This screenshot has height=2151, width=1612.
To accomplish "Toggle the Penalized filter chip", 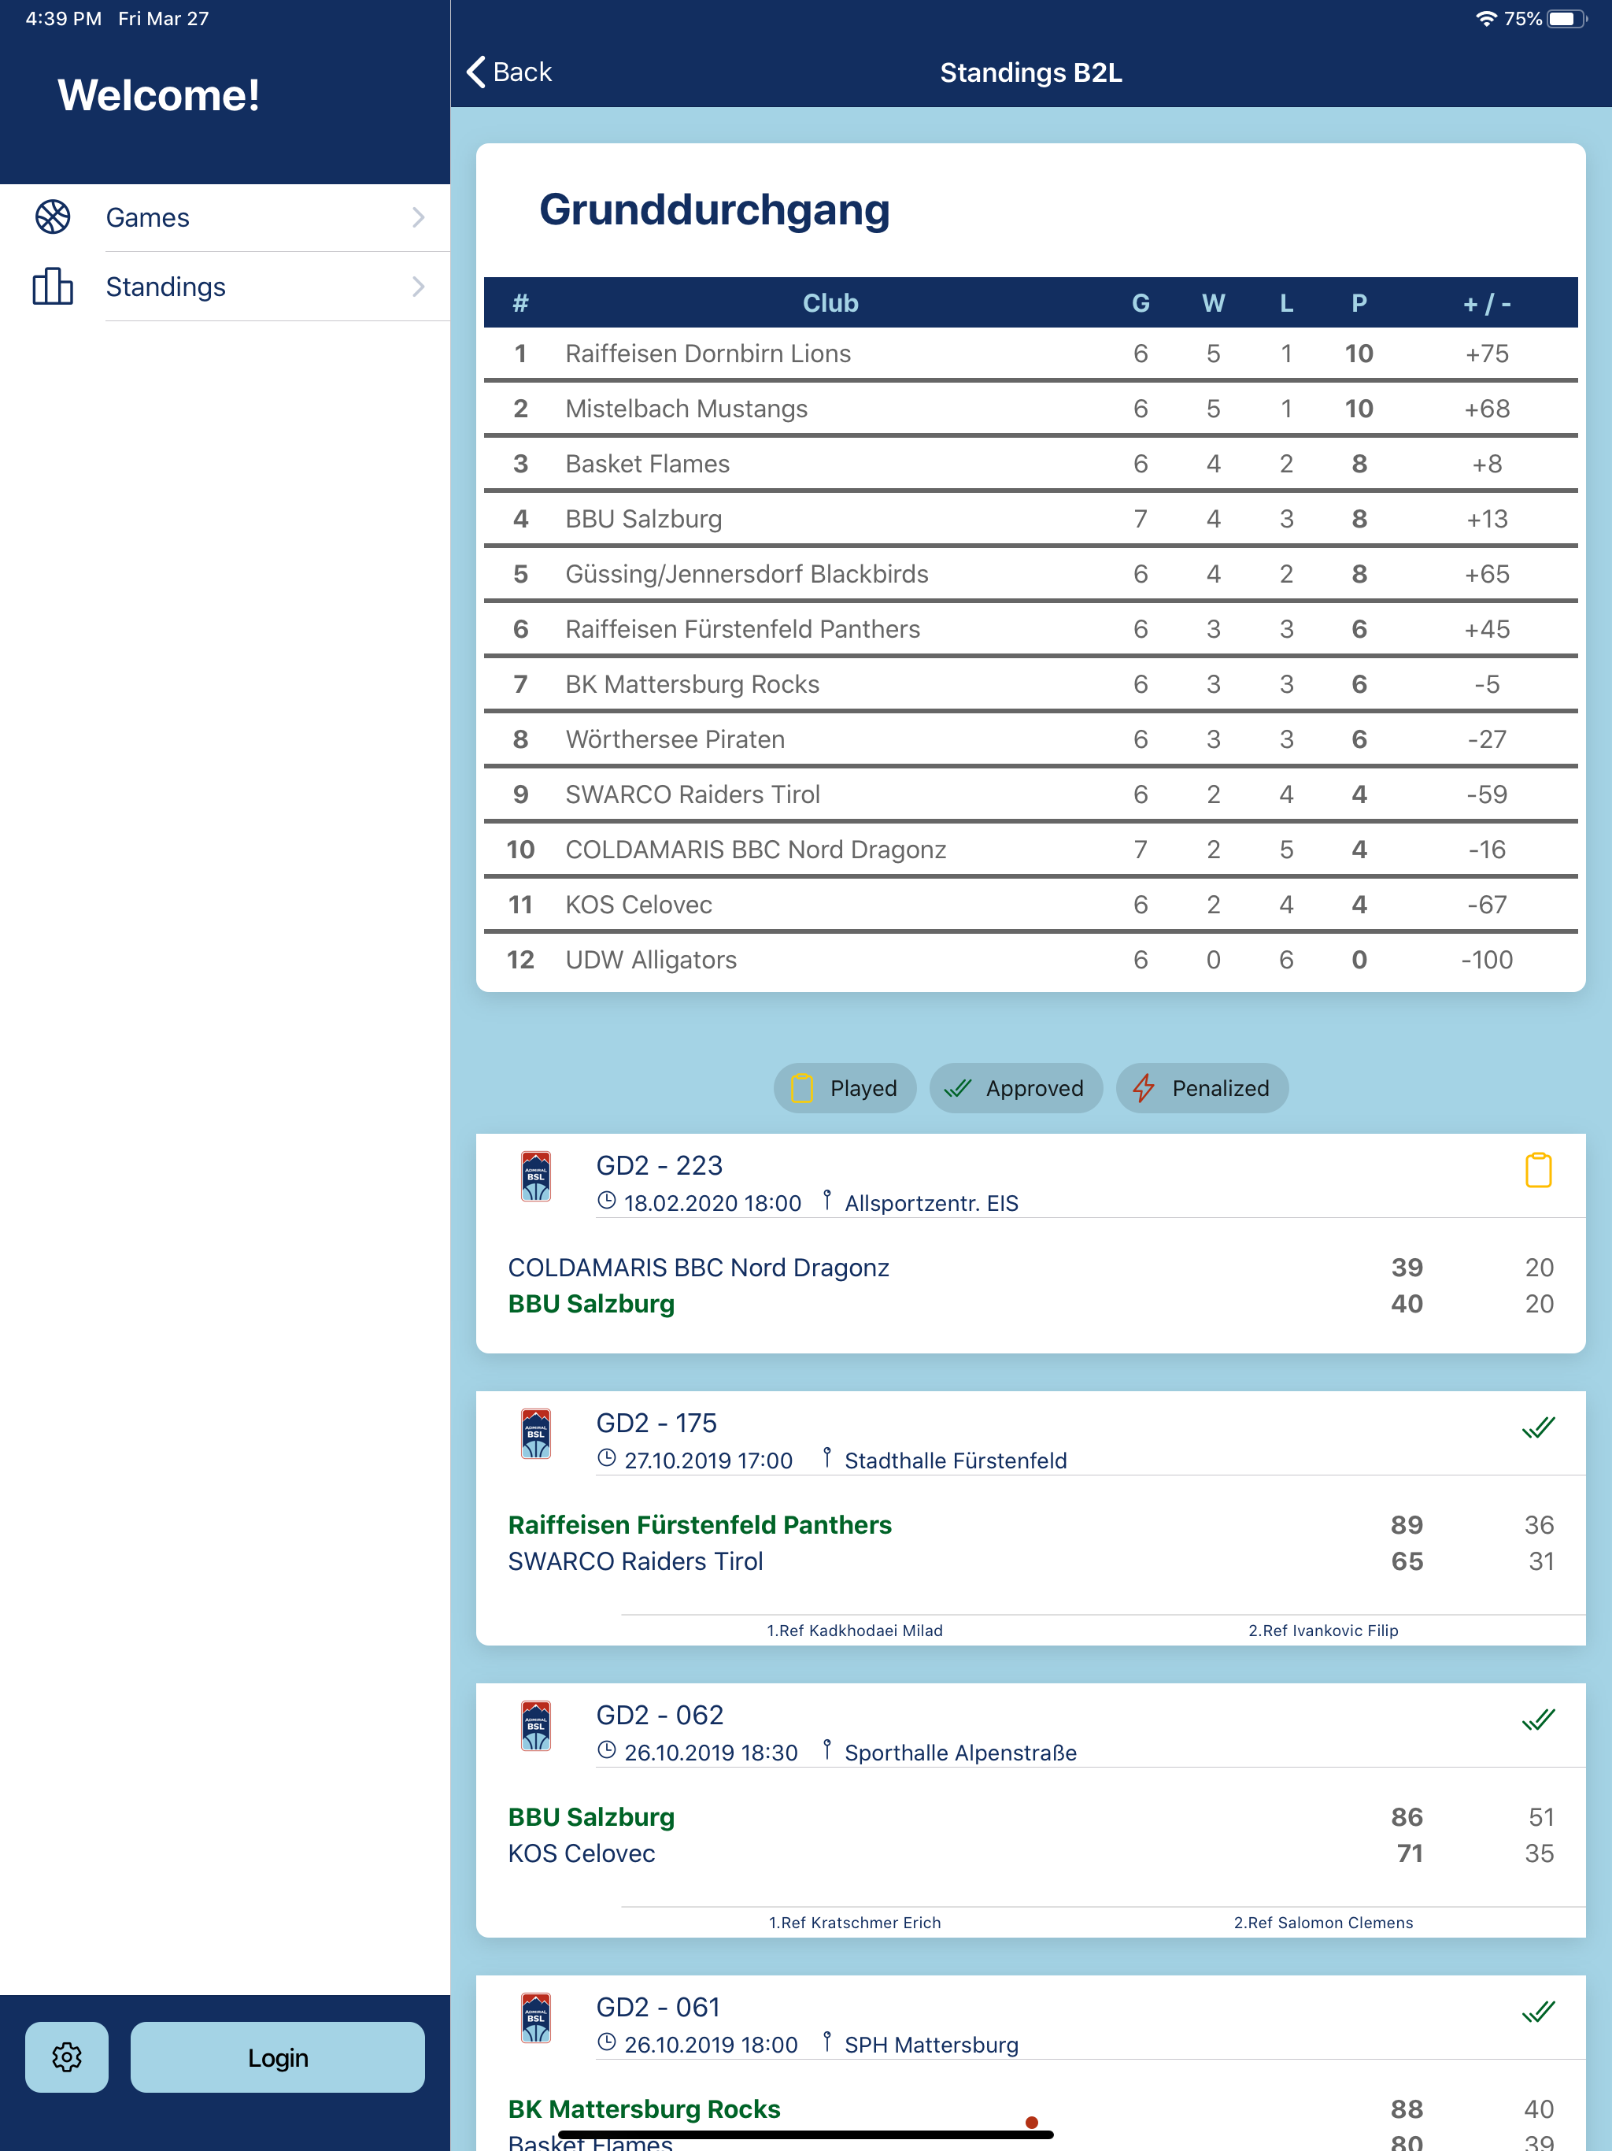I will [x=1202, y=1087].
